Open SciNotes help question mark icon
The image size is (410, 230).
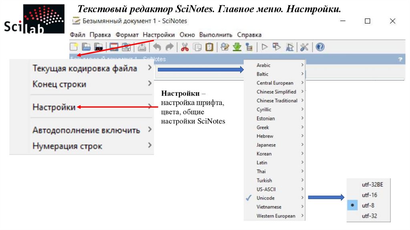pyautogui.click(x=320, y=47)
